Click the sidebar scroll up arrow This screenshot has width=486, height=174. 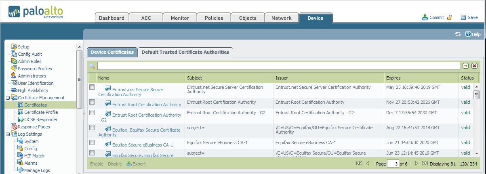point(80,47)
